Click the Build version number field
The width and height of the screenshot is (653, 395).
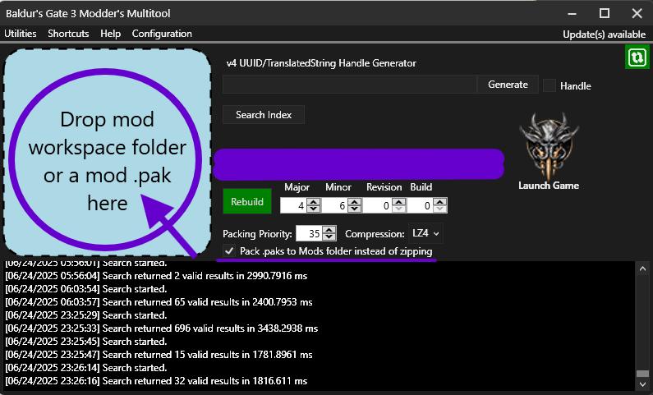[x=420, y=205]
